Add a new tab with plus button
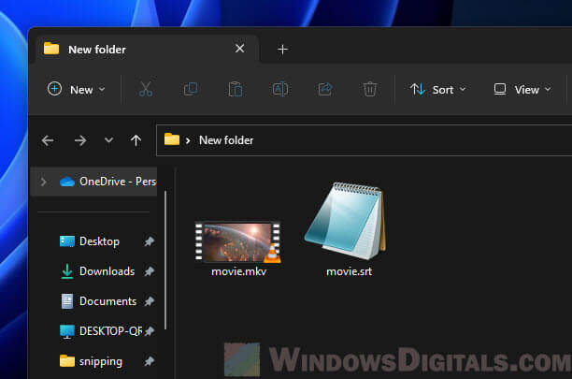The width and height of the screenshot is (572, 379). click(282, 50)
